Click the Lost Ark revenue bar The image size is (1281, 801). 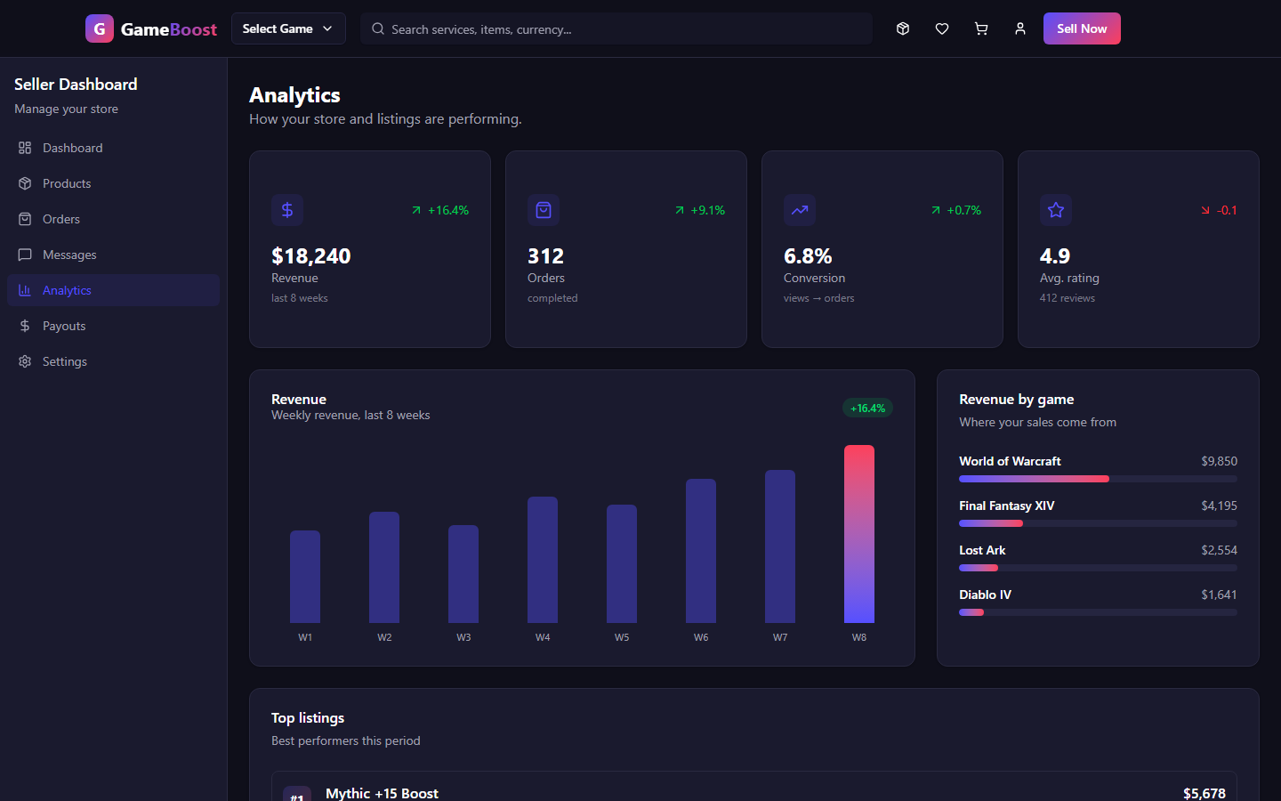[x=1098, y=568]
